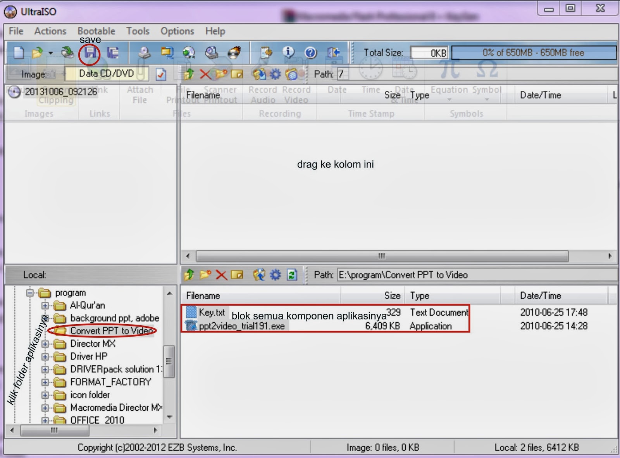Click the New Folder icon in local toolbar
This screenshot has width=620, height=458.
(205, 275)
